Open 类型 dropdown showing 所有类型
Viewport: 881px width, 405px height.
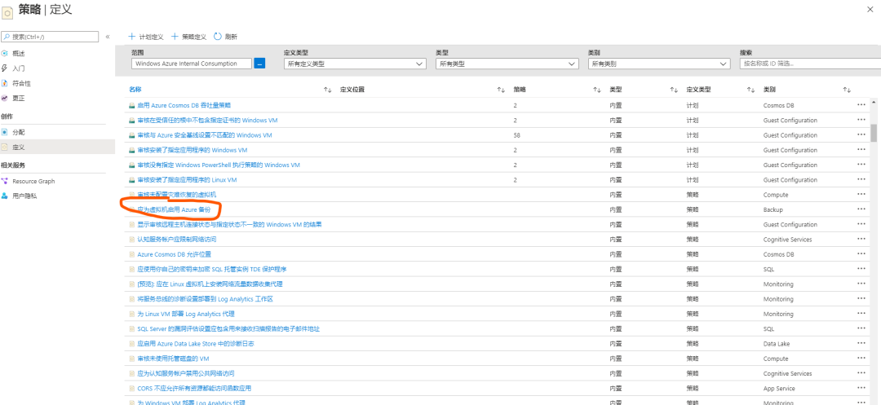(x=507, y=64)
